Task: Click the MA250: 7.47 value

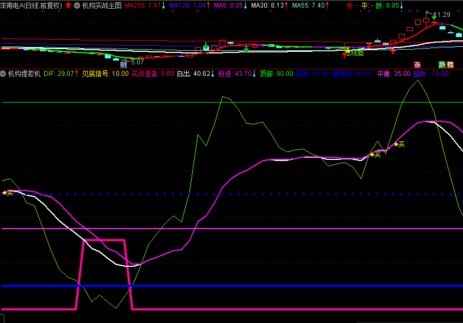Action: (x=143, y=5)
